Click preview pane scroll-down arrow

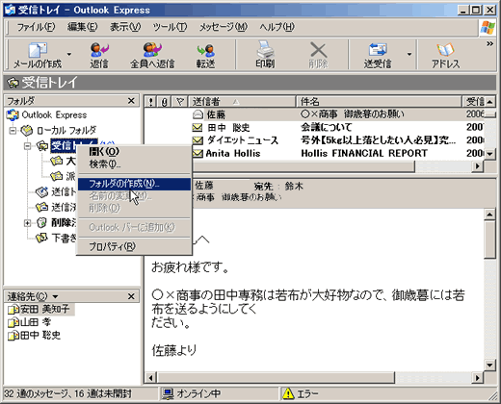[x=489, y=365]
